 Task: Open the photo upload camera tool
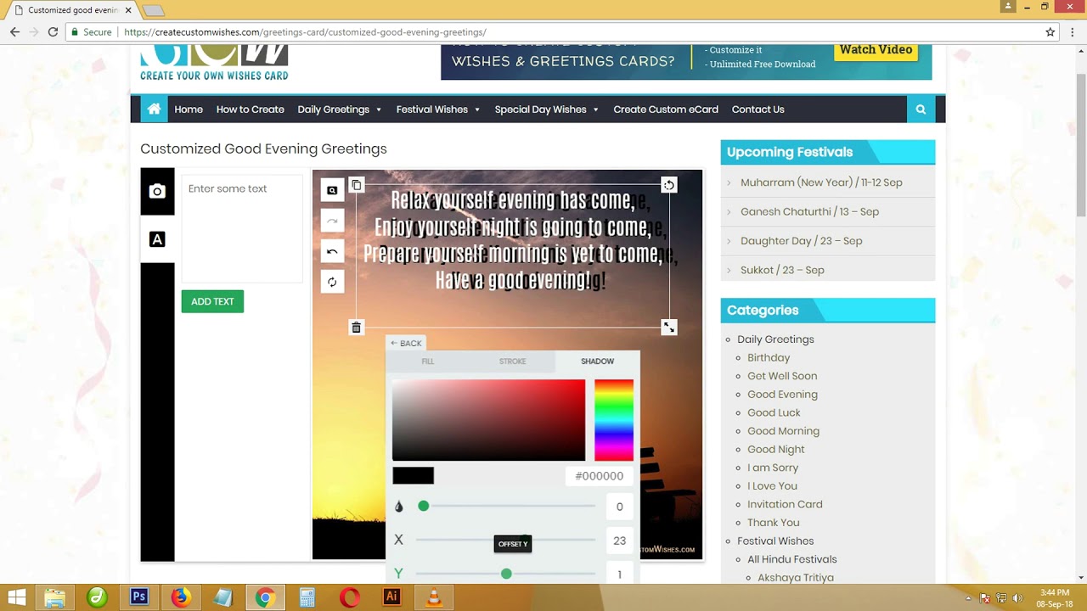point(157,192)
